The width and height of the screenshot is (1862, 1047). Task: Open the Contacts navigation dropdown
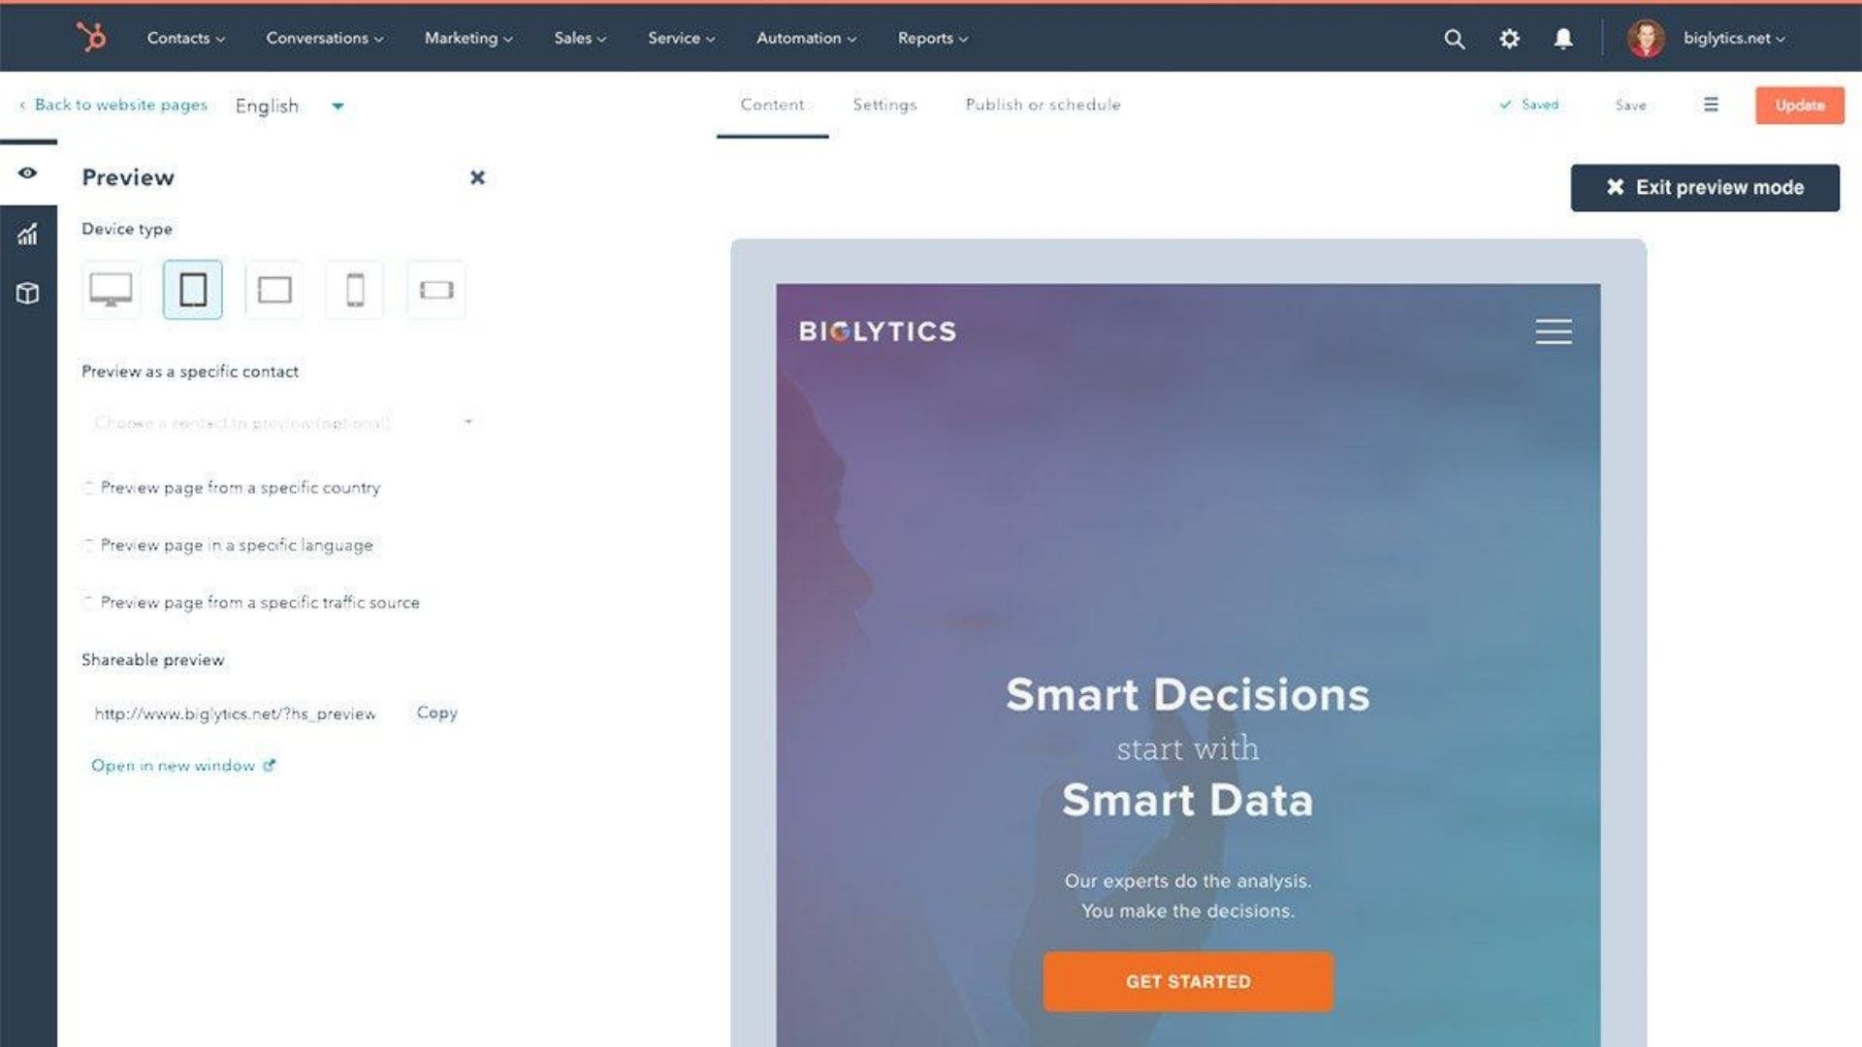(x=184, y=37)
